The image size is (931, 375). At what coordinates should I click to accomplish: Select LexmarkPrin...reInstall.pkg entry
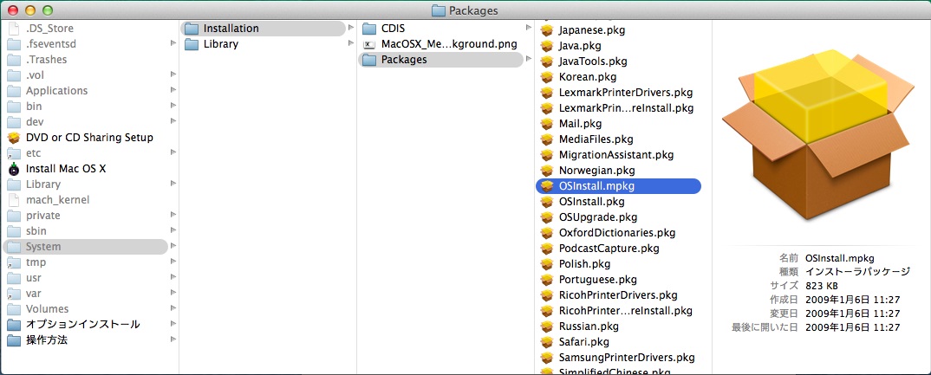pos(626,108)
